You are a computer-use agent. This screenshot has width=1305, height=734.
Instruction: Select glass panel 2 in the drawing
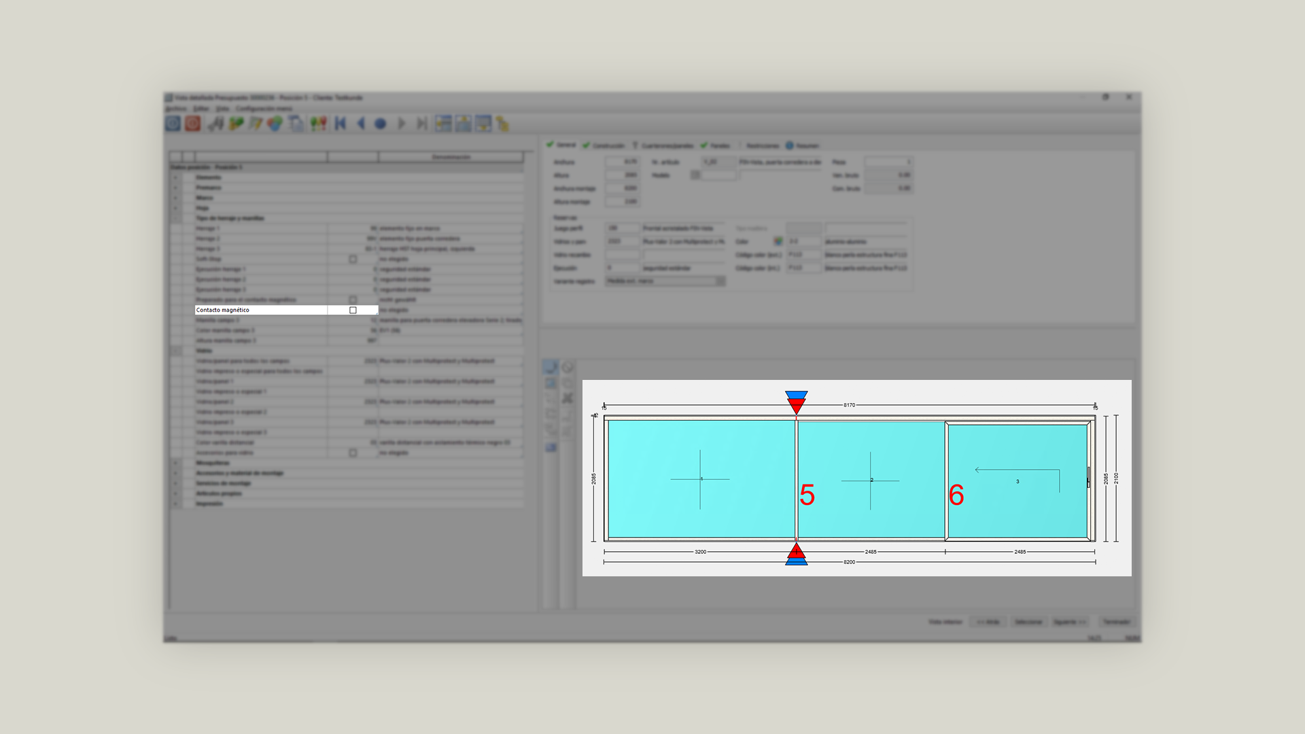[x=871, y=480]
